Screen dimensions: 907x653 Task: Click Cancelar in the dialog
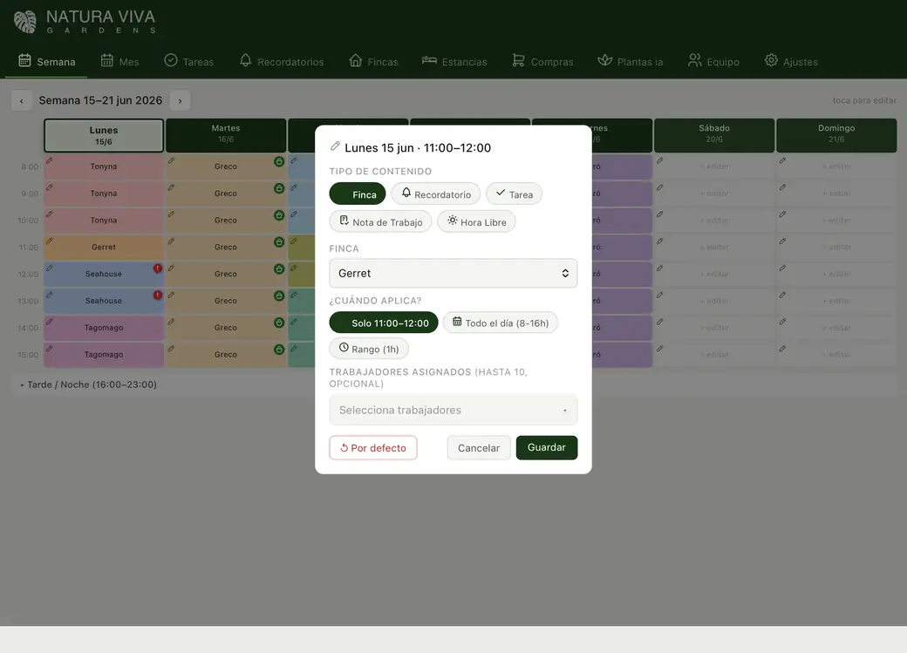pos(479,447)
